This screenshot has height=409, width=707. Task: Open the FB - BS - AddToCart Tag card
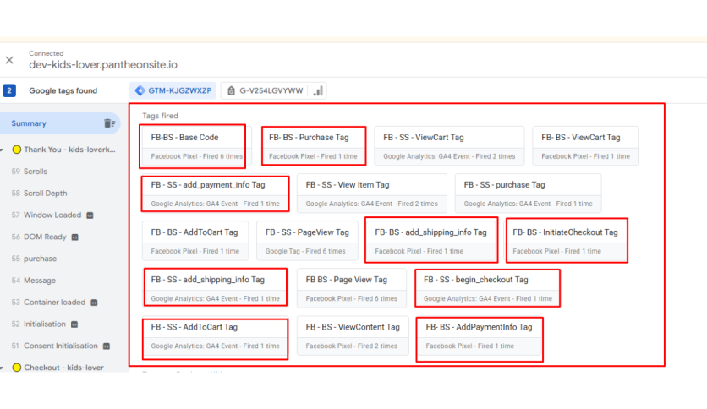point(195,241)
